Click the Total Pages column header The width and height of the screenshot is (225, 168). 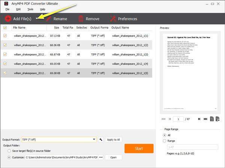(68, 27)
